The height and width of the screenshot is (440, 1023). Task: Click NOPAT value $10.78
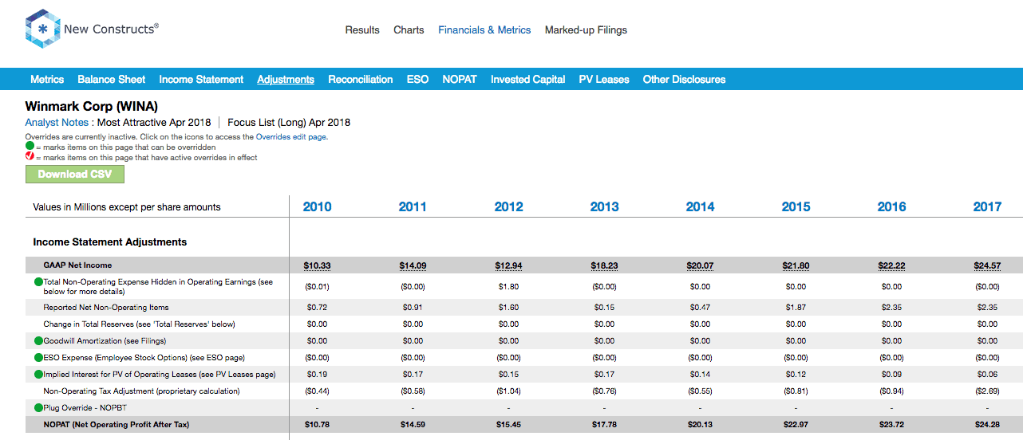[x=317, y=425]
